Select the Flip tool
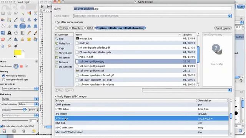This screenshot has width=246, height=138. click(3, 33)
